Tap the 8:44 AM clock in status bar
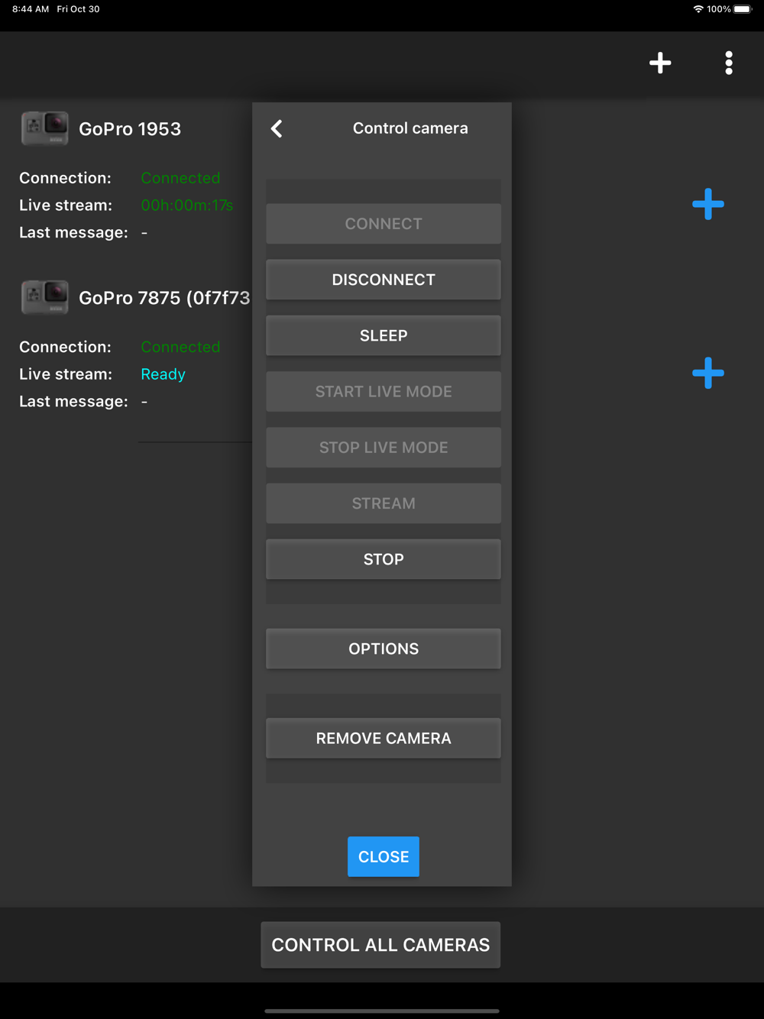The width and height of the screenshot is (764, 1019). pos(31,9)
